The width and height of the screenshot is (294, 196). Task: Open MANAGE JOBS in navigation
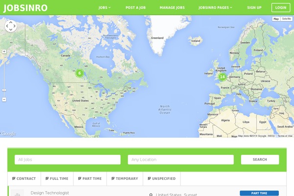172,8
